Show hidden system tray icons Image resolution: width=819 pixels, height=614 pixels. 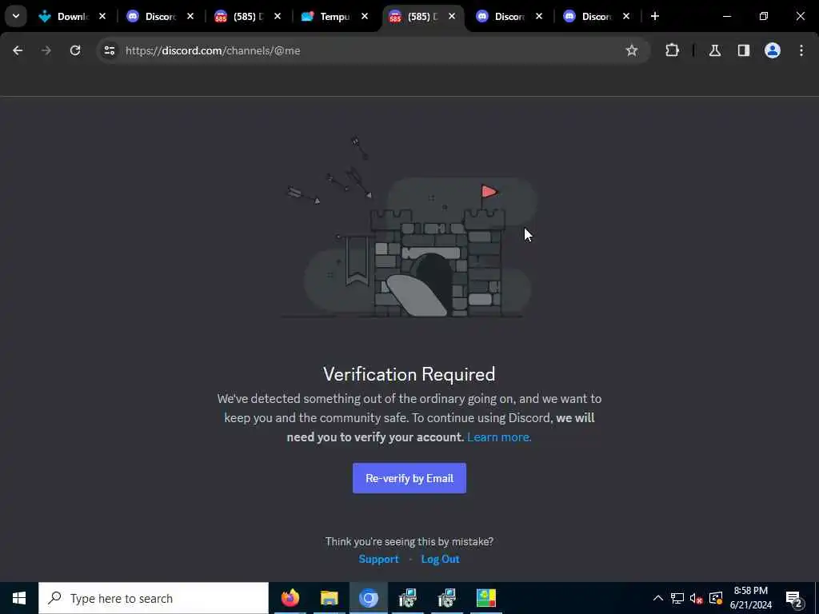click(x=658, y=598)
